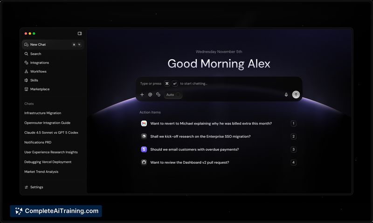
Task: Open Workflows in the sidebar
Action: 38,71
